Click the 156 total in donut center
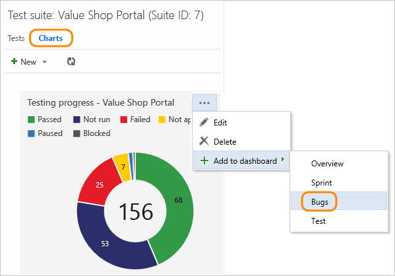Screen dimensions: 395x276 (136, 212)
